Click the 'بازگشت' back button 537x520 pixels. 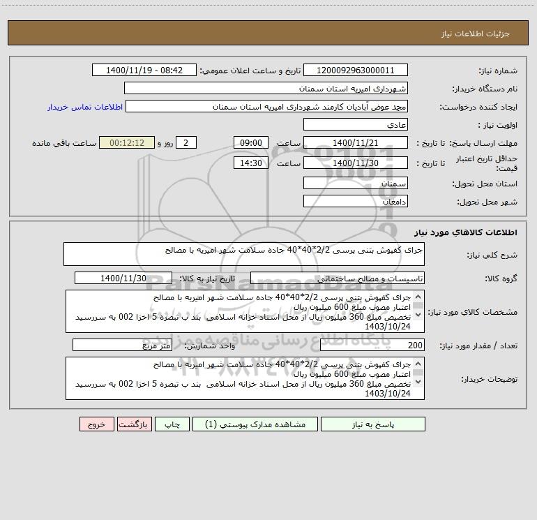coord(134,424)
